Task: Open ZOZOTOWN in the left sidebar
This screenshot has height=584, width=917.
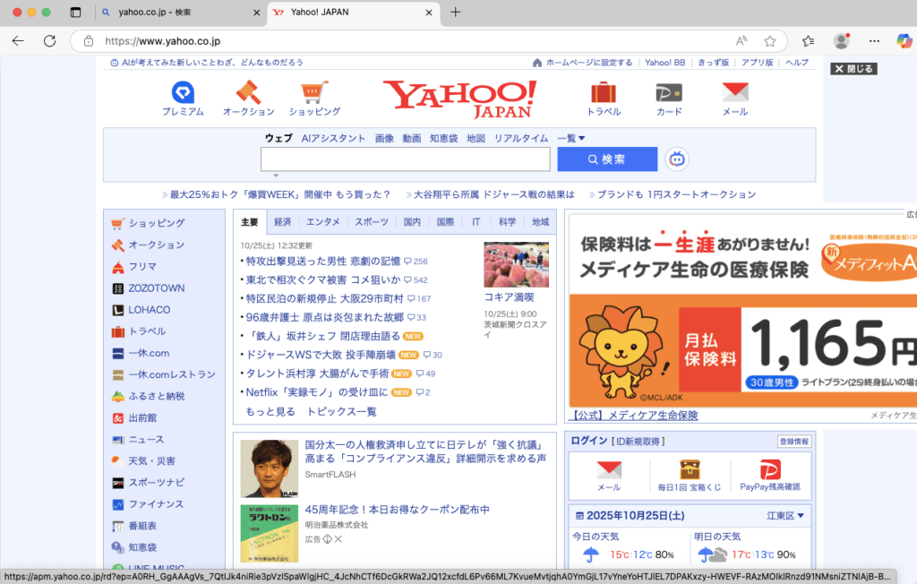Action: [x=156, y=288]
